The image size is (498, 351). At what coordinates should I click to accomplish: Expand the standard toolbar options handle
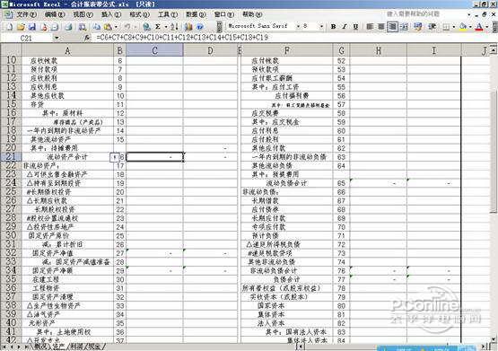click(219, 27)
